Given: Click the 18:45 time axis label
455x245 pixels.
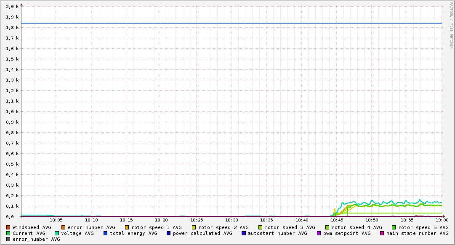Looking at the screenshot, I should click(337, 220).
